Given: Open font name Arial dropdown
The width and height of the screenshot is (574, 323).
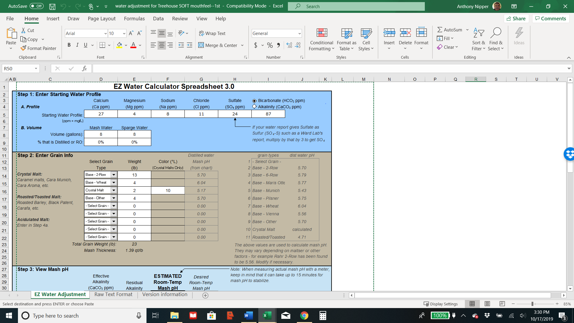Looking at the screenshot, I should (x=106, y=33).
